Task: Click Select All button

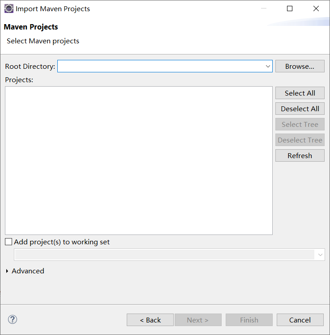Action: [300, 93]
